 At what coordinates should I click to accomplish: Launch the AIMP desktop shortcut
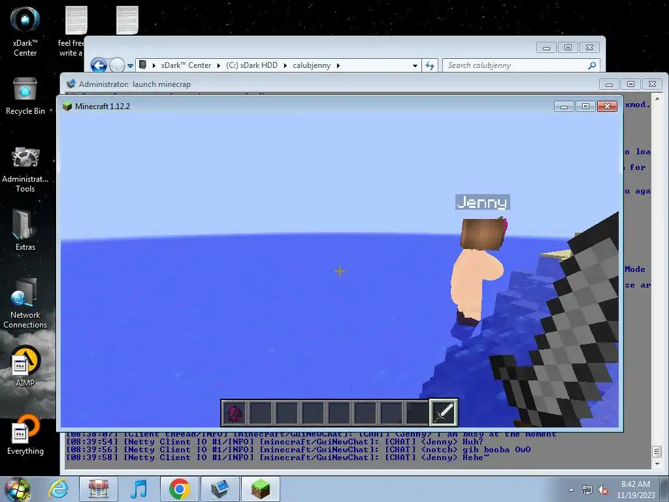pyautogui.click(x=25, y=366)
